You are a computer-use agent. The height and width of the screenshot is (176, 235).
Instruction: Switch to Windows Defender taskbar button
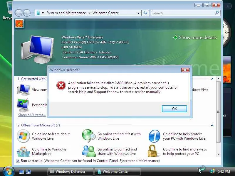pyautogui.click(x=70, y=172)
